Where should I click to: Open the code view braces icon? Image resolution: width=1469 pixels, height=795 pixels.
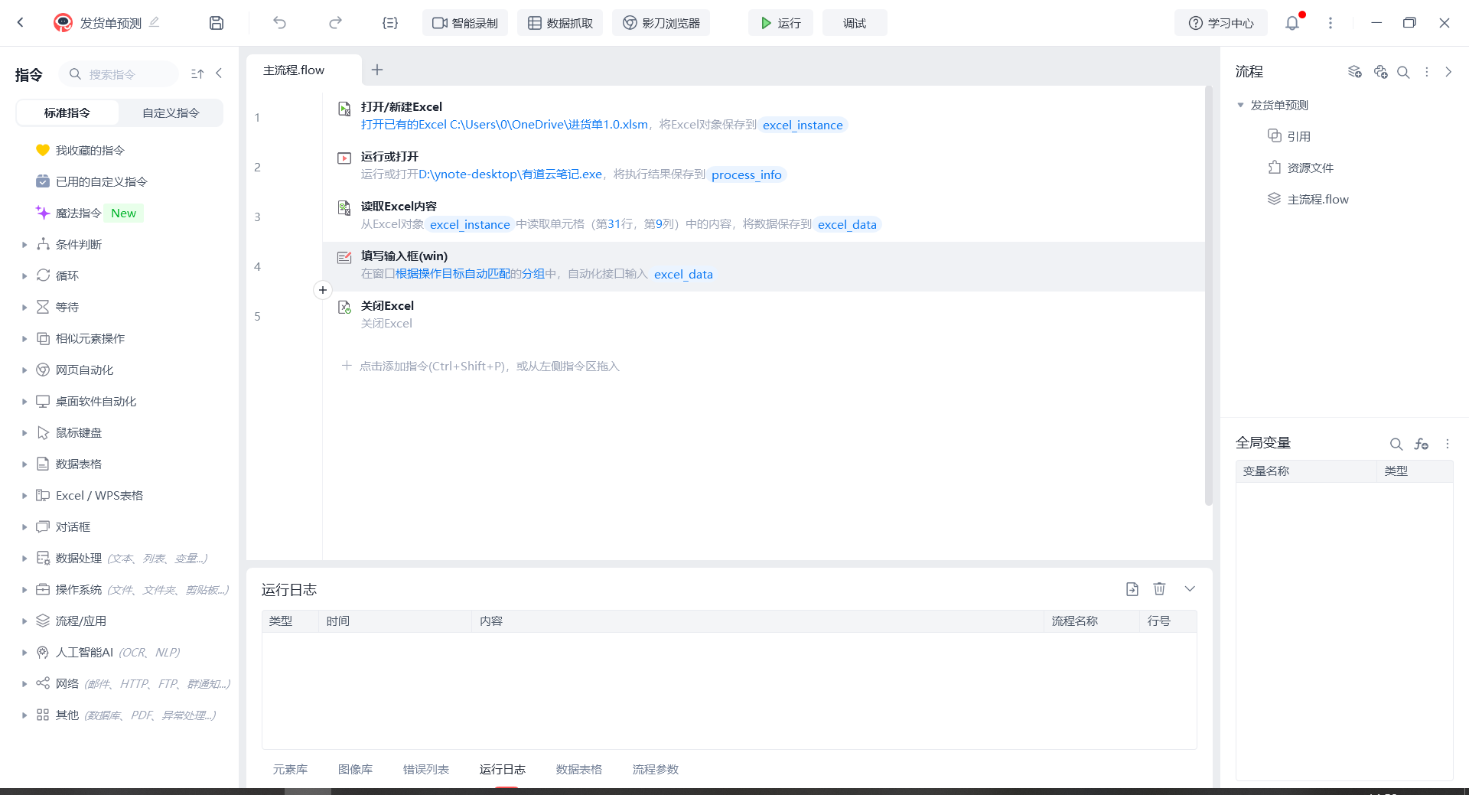390,23
